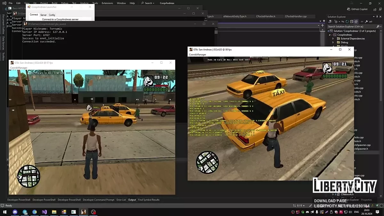The width and height of the screenshot is (384, 216).
Task: Toggle the Solution Explorer pin (auto-hide)
Action: [376, 17]
